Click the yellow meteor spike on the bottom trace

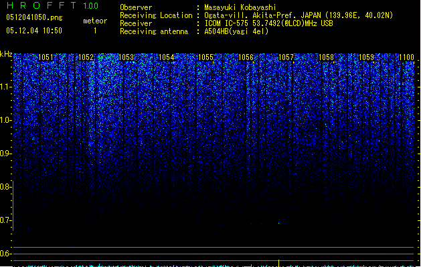tap(278, 263)
